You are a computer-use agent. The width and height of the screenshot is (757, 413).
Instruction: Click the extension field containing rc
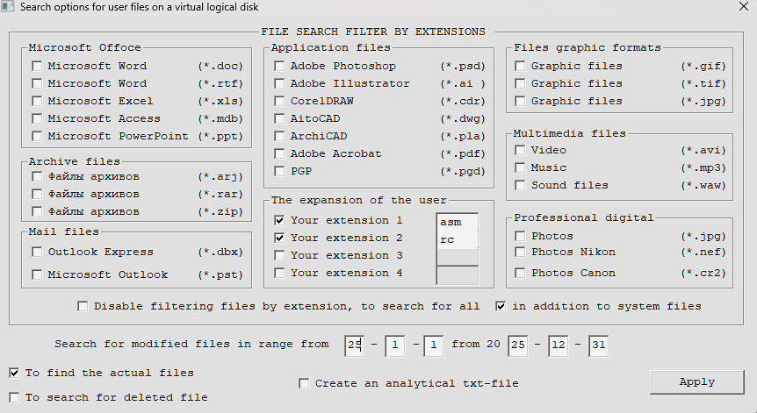pos(458,239)
